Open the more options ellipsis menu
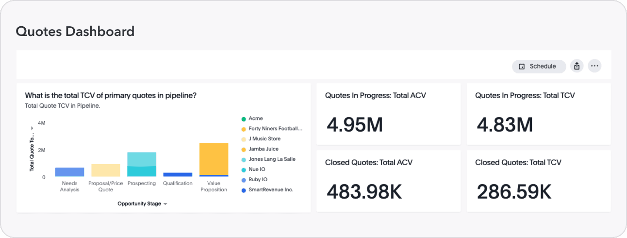Screen dimensions: 627x238 pos(594,66)
